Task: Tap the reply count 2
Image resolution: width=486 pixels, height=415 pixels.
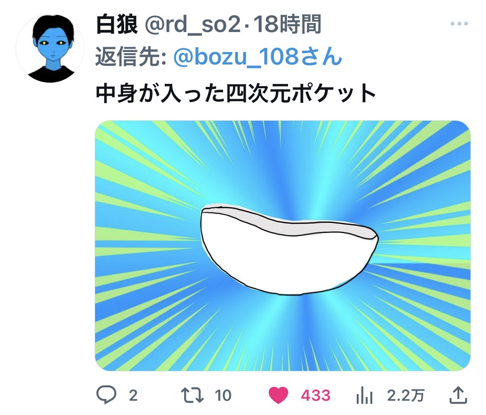Action: tap(133, 396)
